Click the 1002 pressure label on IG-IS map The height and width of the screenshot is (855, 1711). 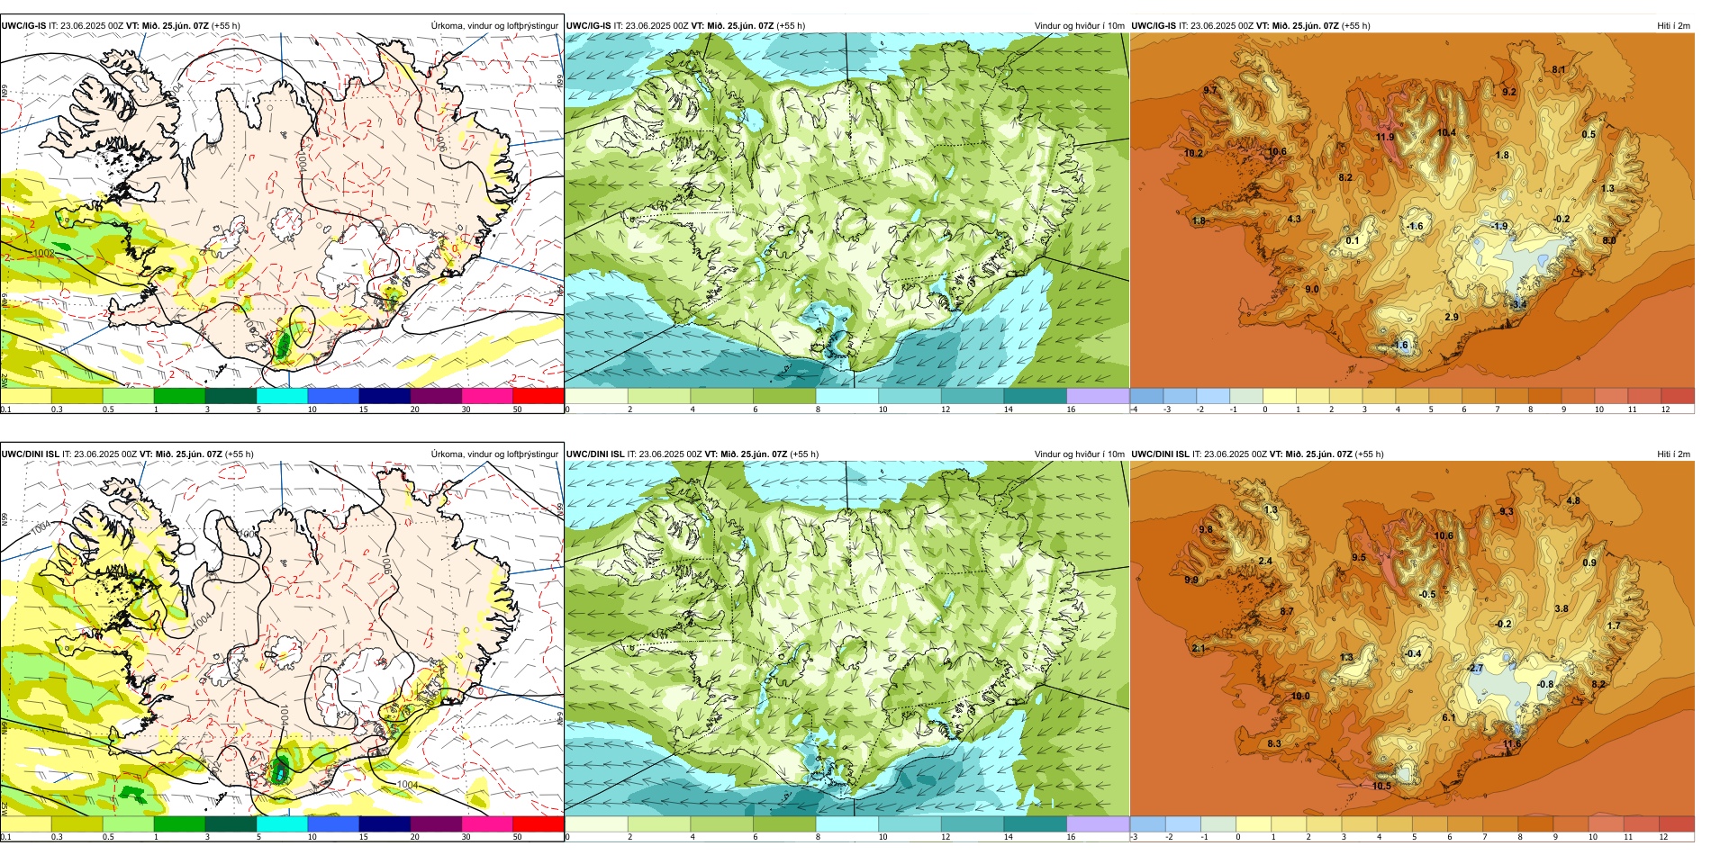pos(44,254)
